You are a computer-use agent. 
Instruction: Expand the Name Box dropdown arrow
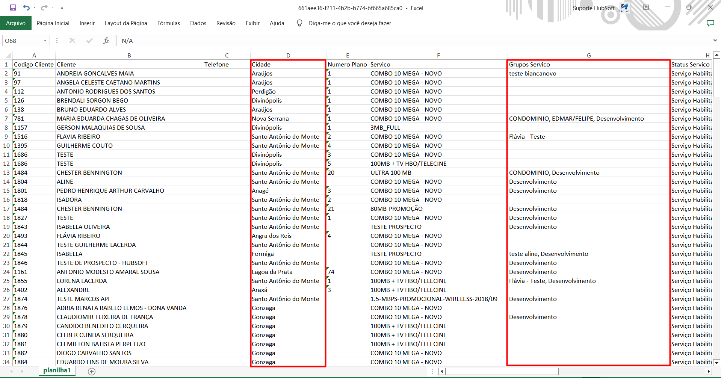(45, 41)
